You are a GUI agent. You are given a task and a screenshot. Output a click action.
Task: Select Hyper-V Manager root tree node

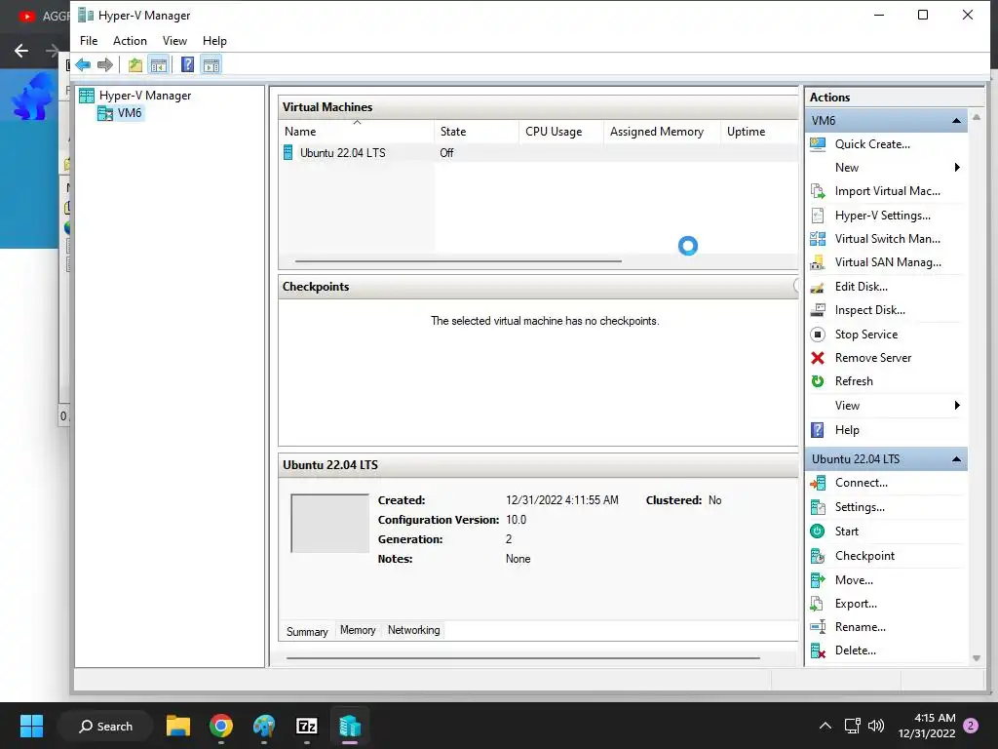[144, 96]
